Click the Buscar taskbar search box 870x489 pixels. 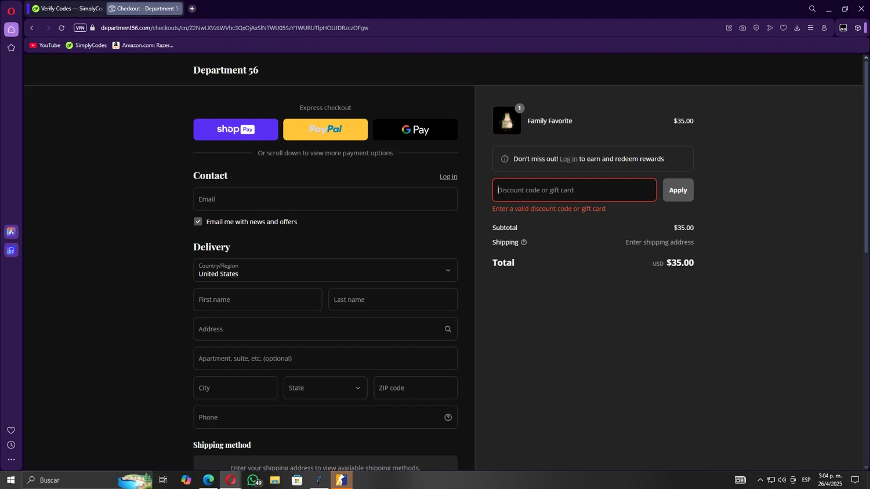(87, 480)
